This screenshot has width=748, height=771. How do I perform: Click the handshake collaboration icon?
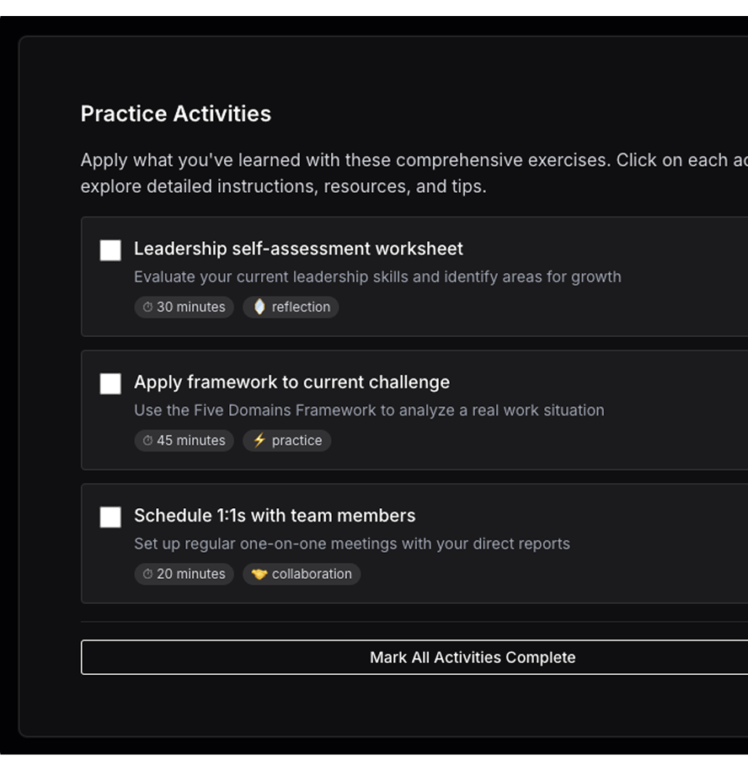259,574
